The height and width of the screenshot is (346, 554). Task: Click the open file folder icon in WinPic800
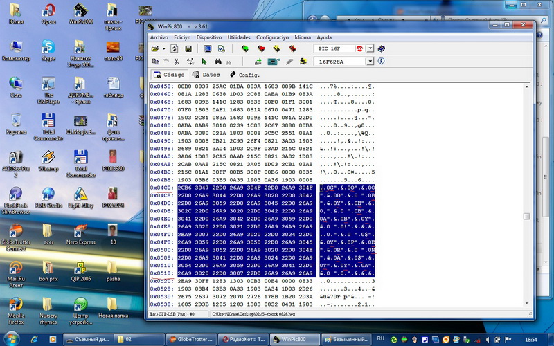coord(154,48)
